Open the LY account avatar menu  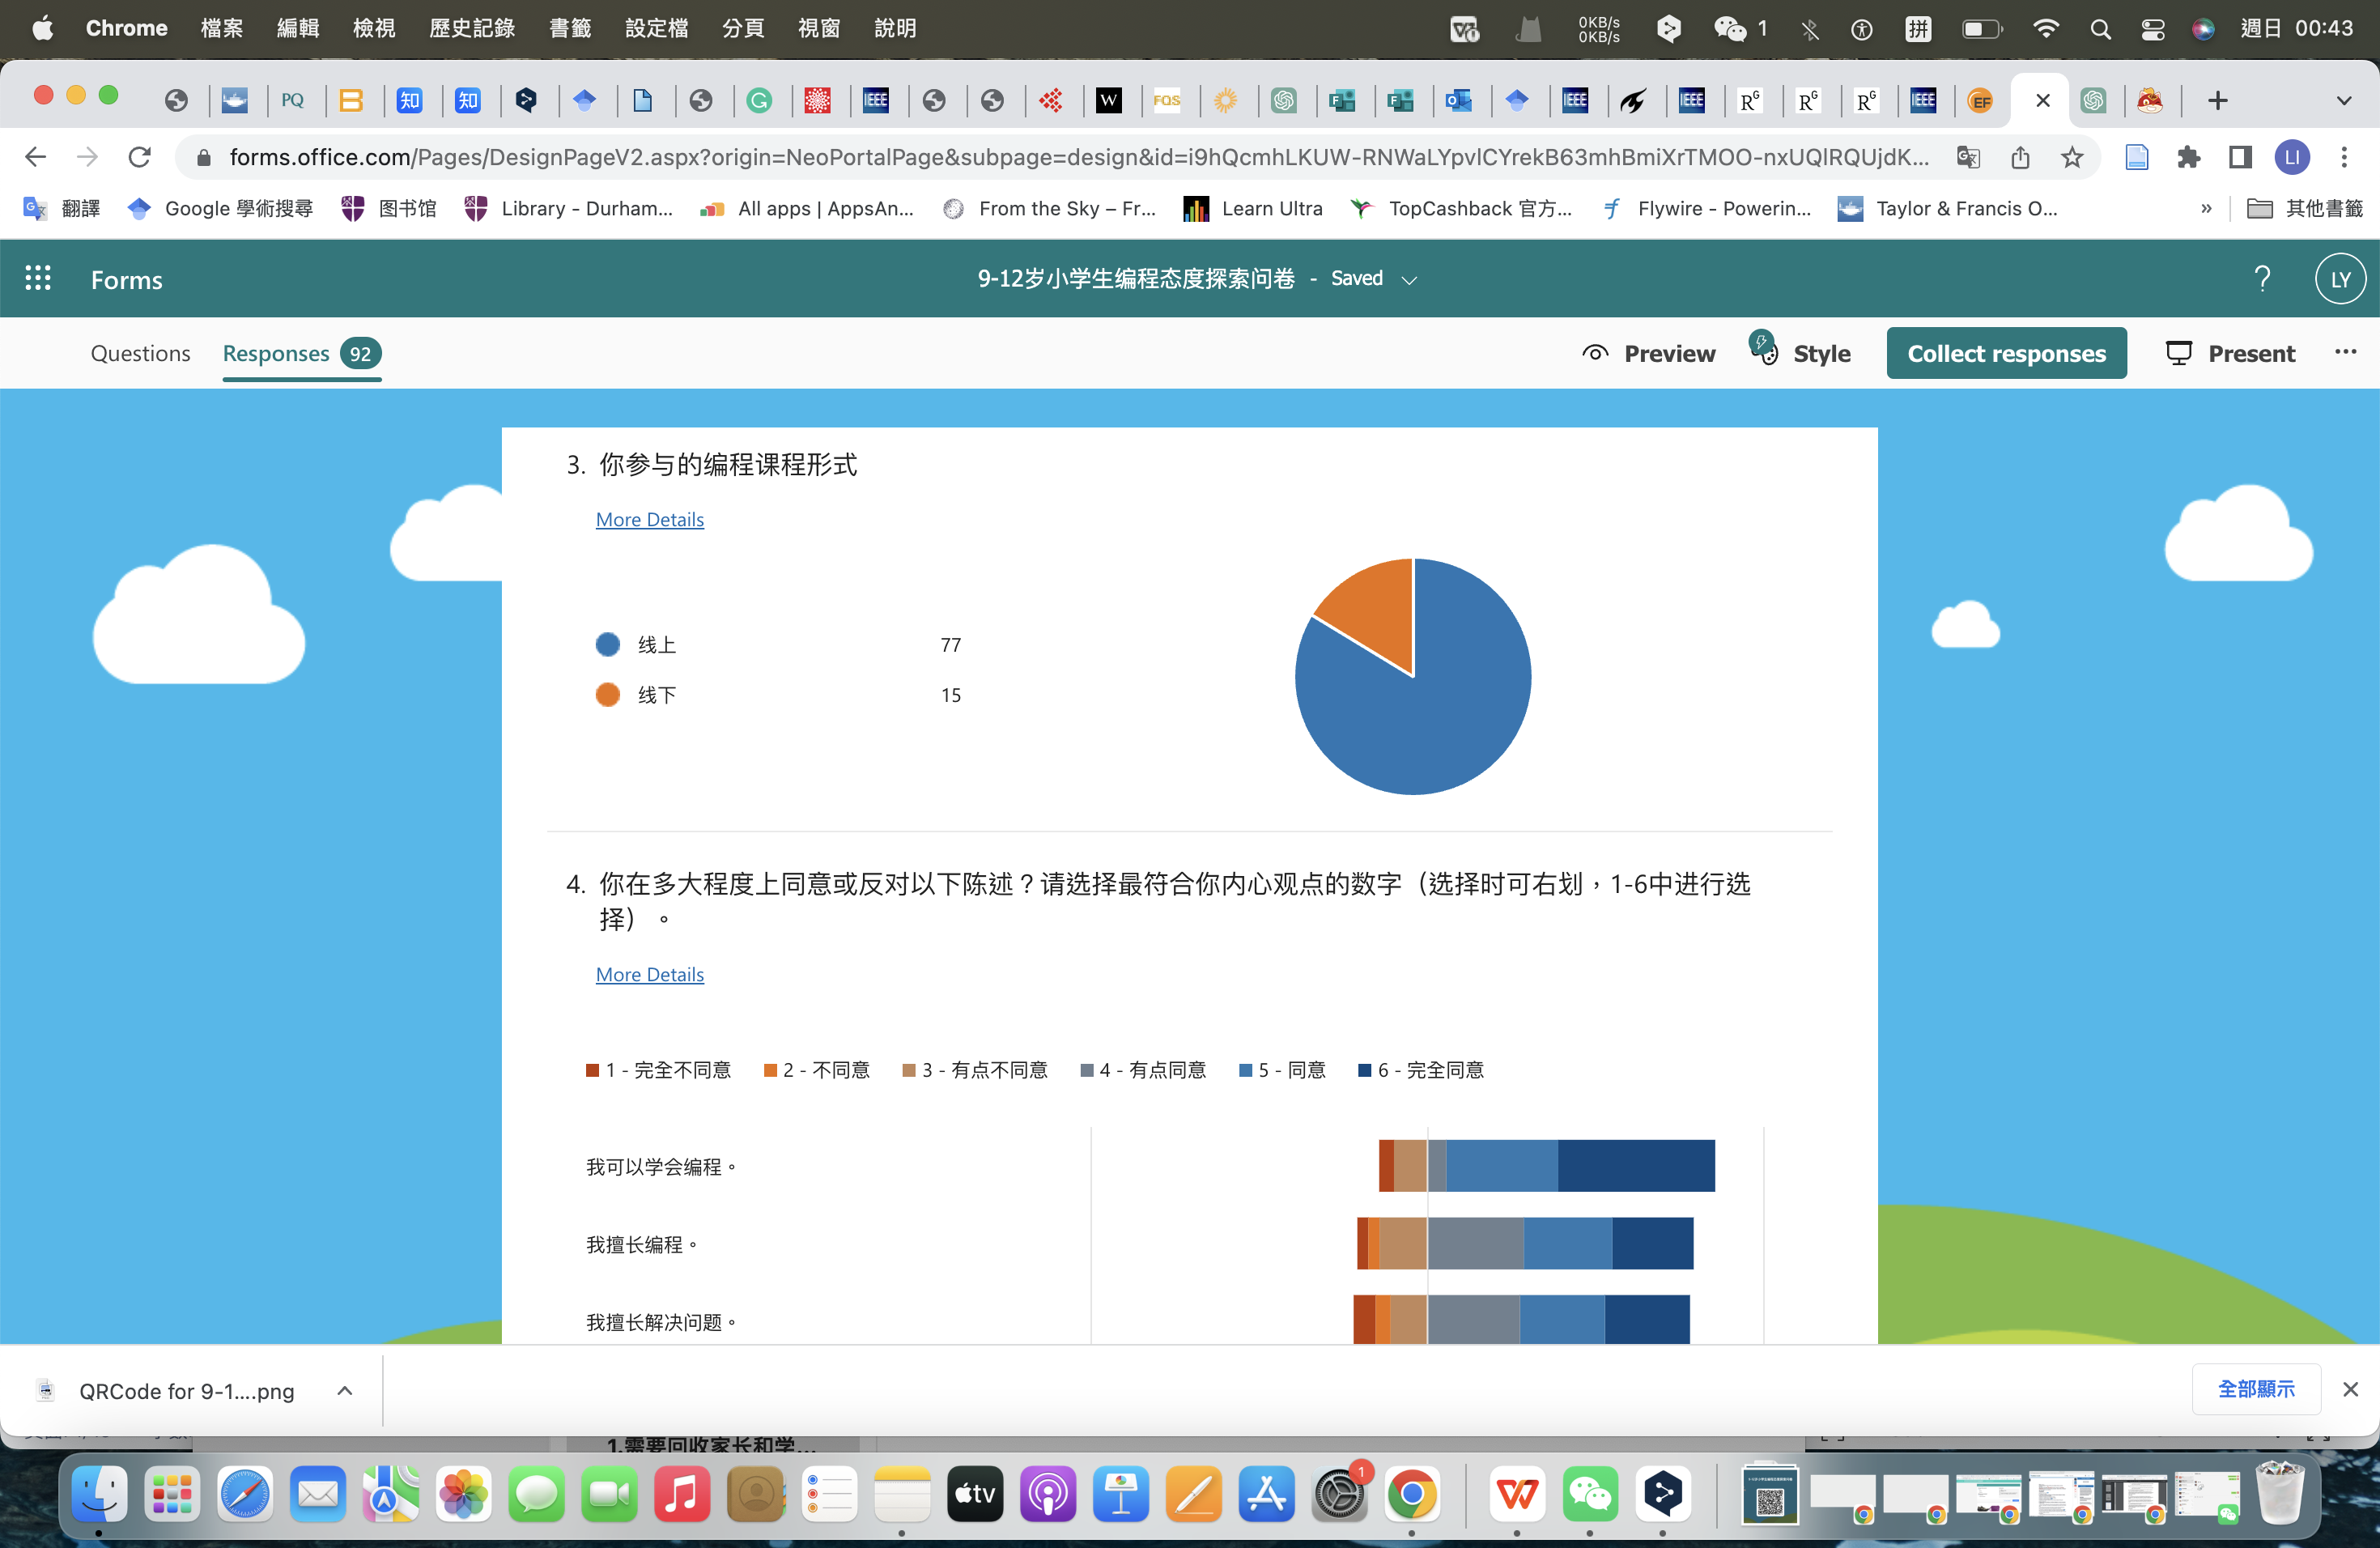click(2340, 279)
